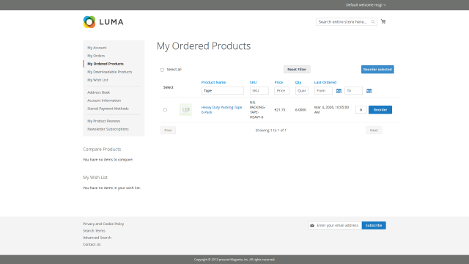469x264 pixels.
Task: Sort by Price column header
Action: pos(278,82)
